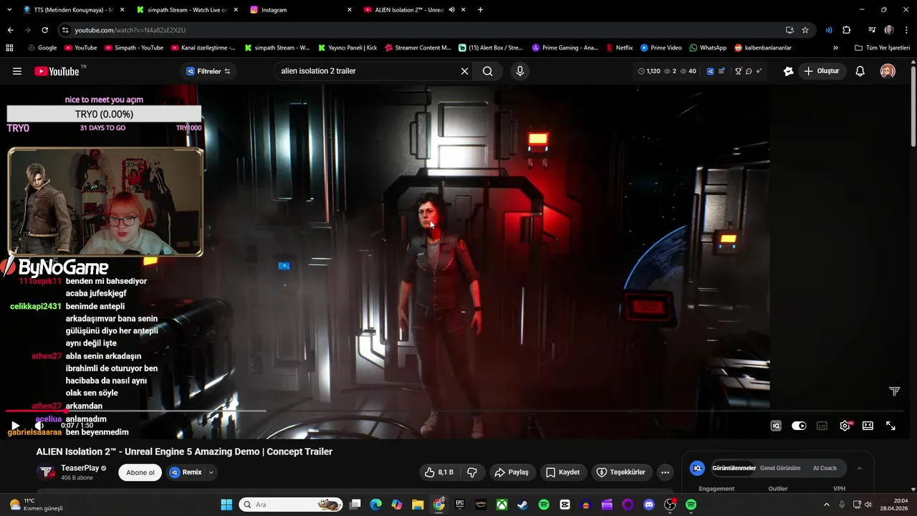Mute the video player volume

tap(39, 426)
